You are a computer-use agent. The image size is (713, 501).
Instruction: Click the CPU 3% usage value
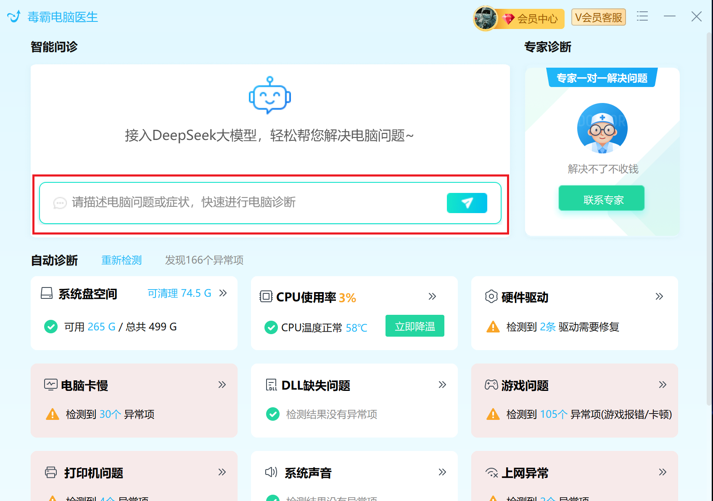pos(348,298)
